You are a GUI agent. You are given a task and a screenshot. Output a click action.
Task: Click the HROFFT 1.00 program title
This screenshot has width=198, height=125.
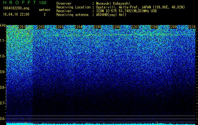(25, 2)
